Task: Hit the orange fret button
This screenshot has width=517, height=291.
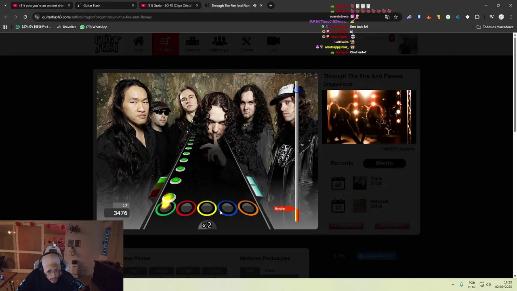Action: pos(248,208)
